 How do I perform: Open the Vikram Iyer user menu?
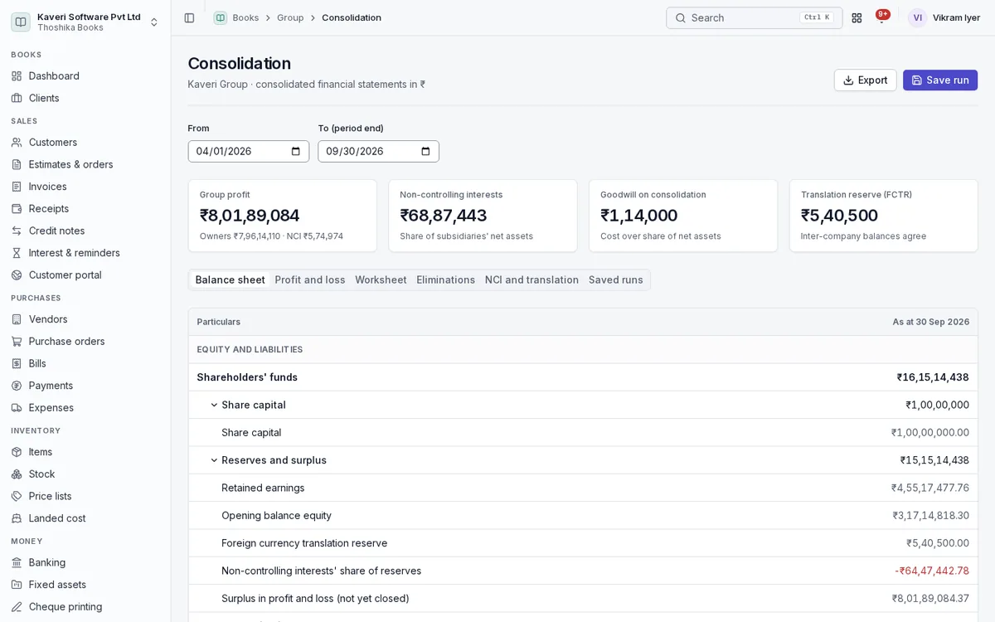click(x=944, y=17)
